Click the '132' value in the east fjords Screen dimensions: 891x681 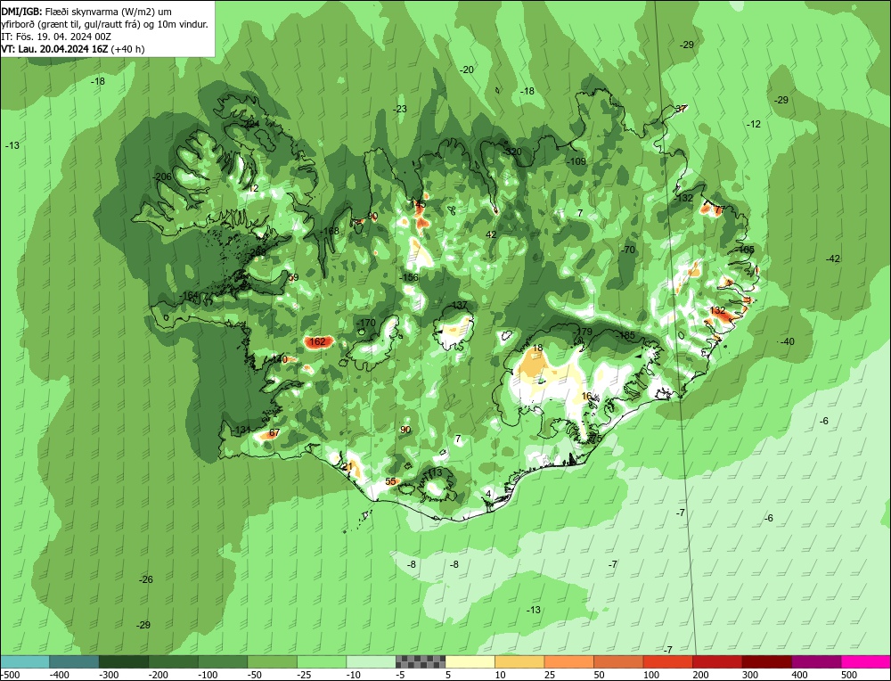tap(717, 310)
